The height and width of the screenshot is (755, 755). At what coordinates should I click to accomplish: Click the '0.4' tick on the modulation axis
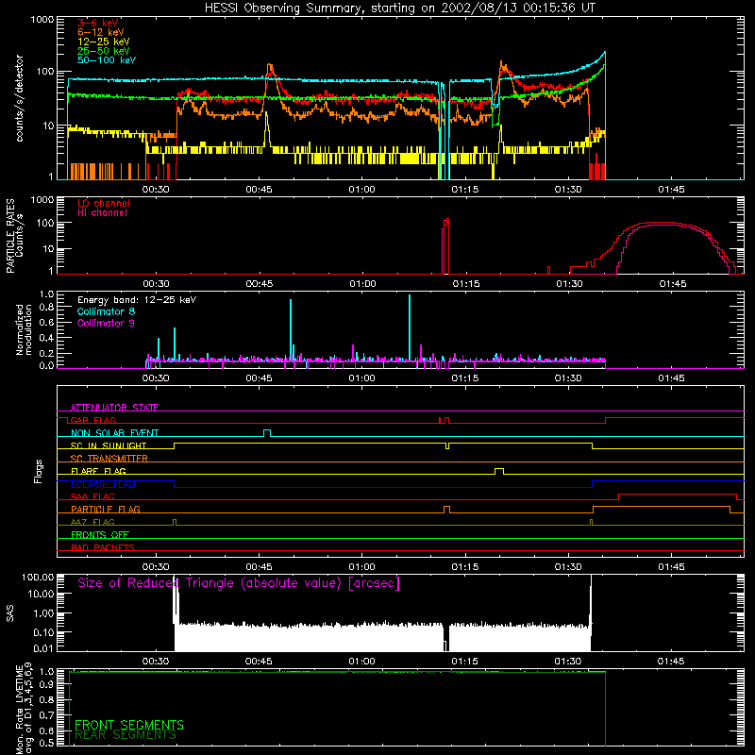coord(46,338)
